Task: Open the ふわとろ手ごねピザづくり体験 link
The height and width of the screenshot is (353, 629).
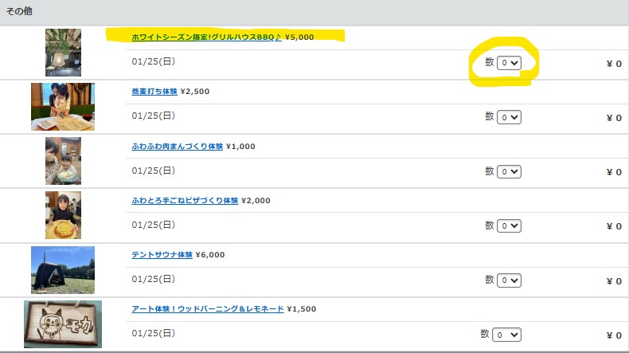Action: [185, 201]
